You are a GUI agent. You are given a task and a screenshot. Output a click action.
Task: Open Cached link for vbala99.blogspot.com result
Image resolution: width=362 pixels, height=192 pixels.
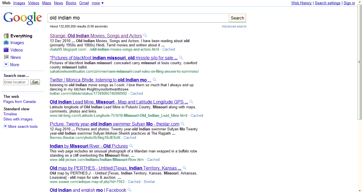click(x=169, y=49)
